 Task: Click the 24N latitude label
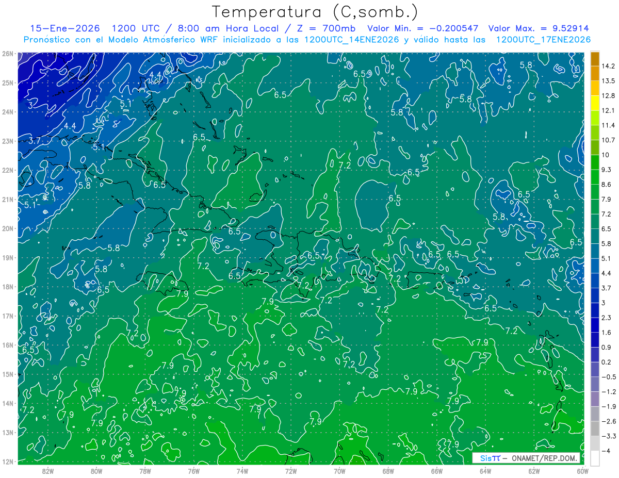point(8,111)
